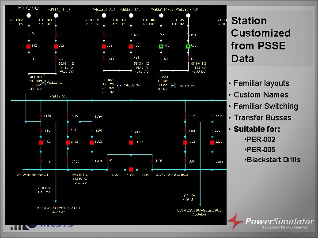Click arrowhead of DOUGLAS_230_WELLS_230_1 line

point(56,201)
